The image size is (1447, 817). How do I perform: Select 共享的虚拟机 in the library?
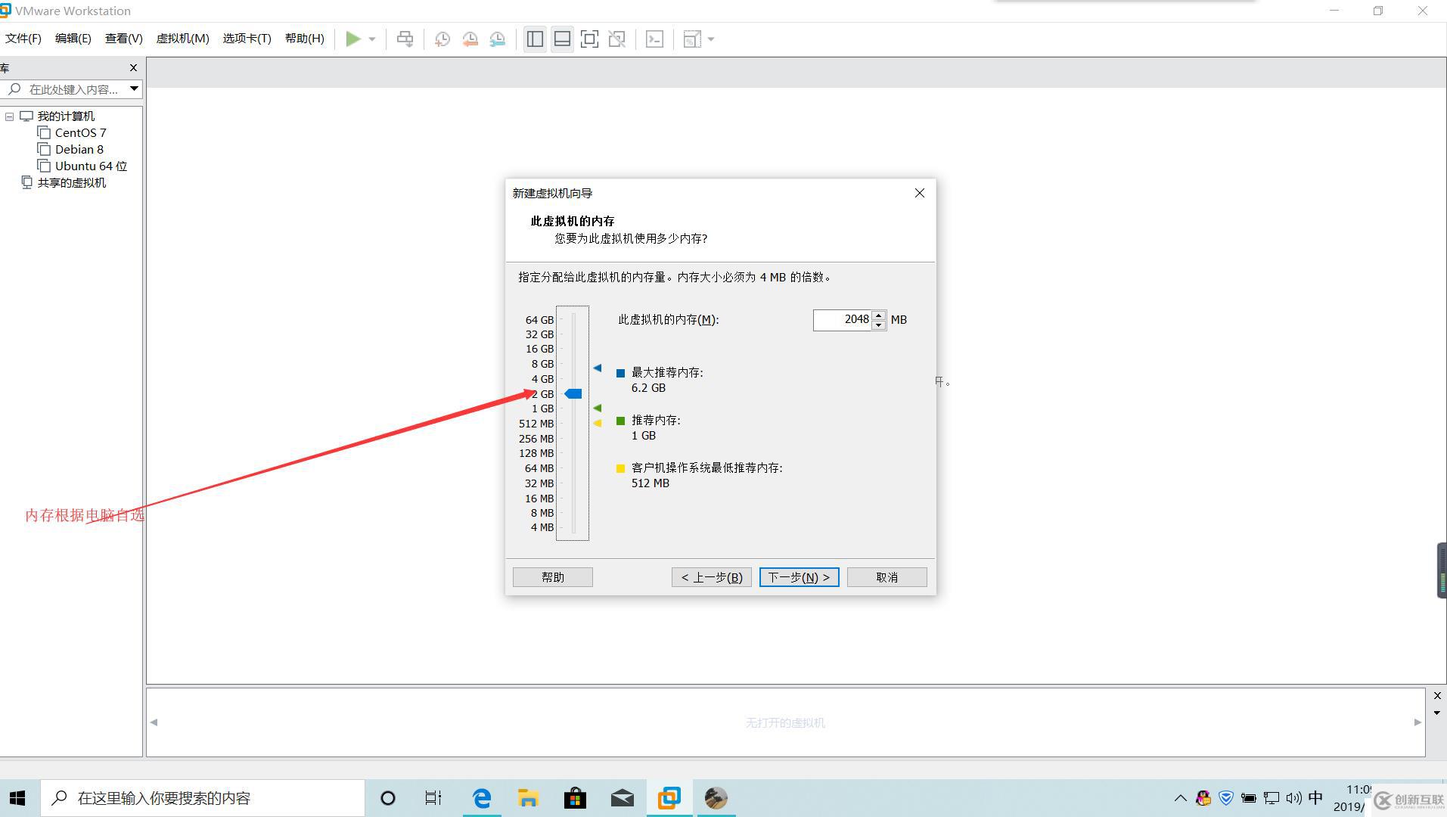(x=72, y=183)
